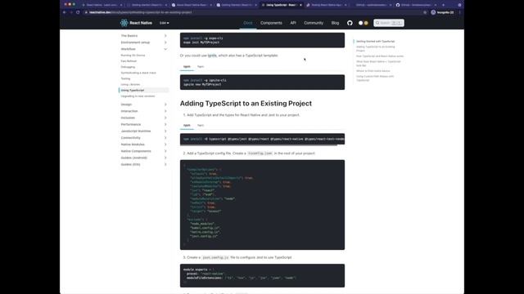
Task: Select npm tab under step 1
Action: pos(187,125)
